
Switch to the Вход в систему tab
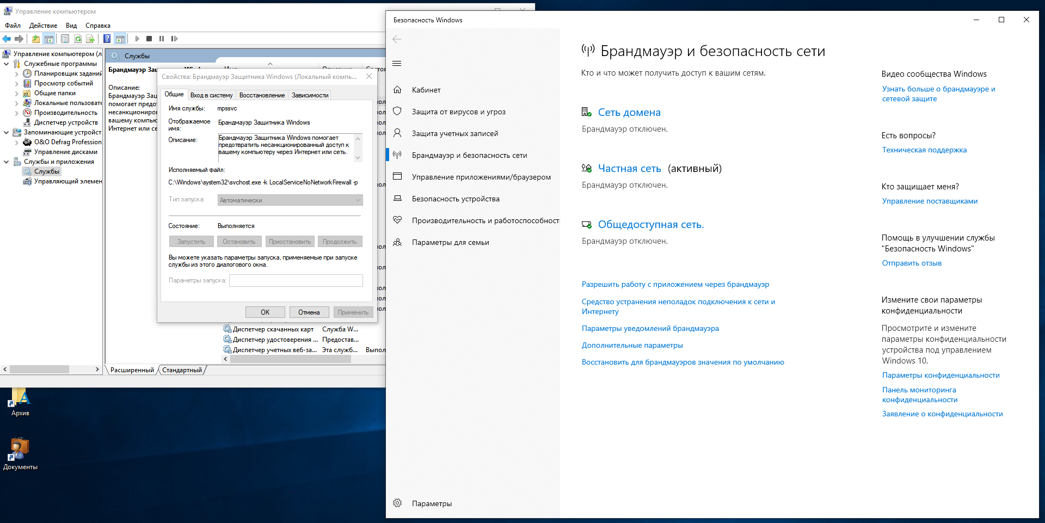211,95
